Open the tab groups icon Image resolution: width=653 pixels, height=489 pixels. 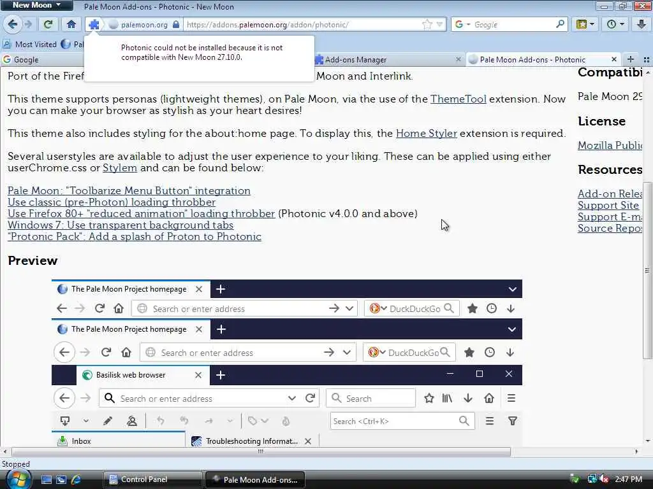pos(647,59)
